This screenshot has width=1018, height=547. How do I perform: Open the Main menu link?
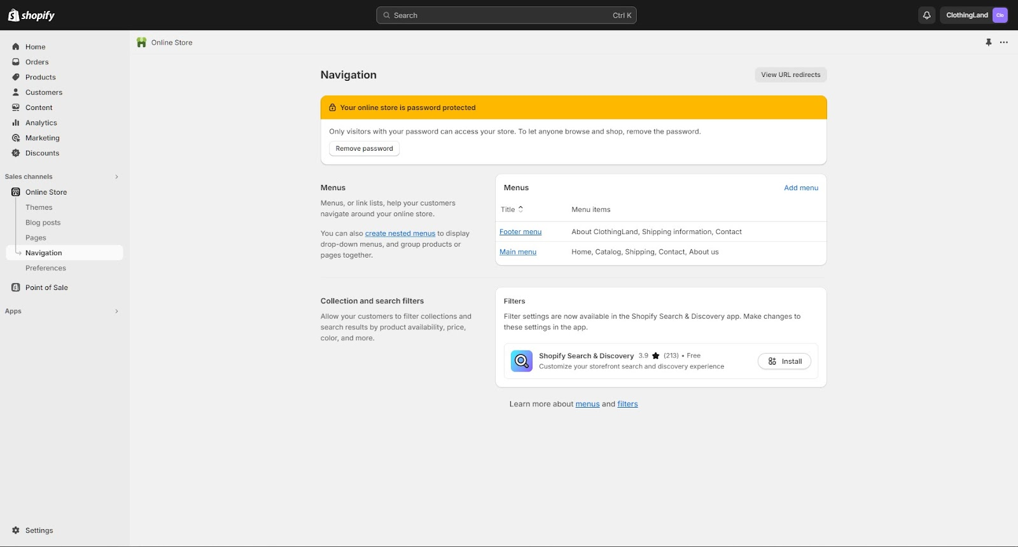pos(518,252)
